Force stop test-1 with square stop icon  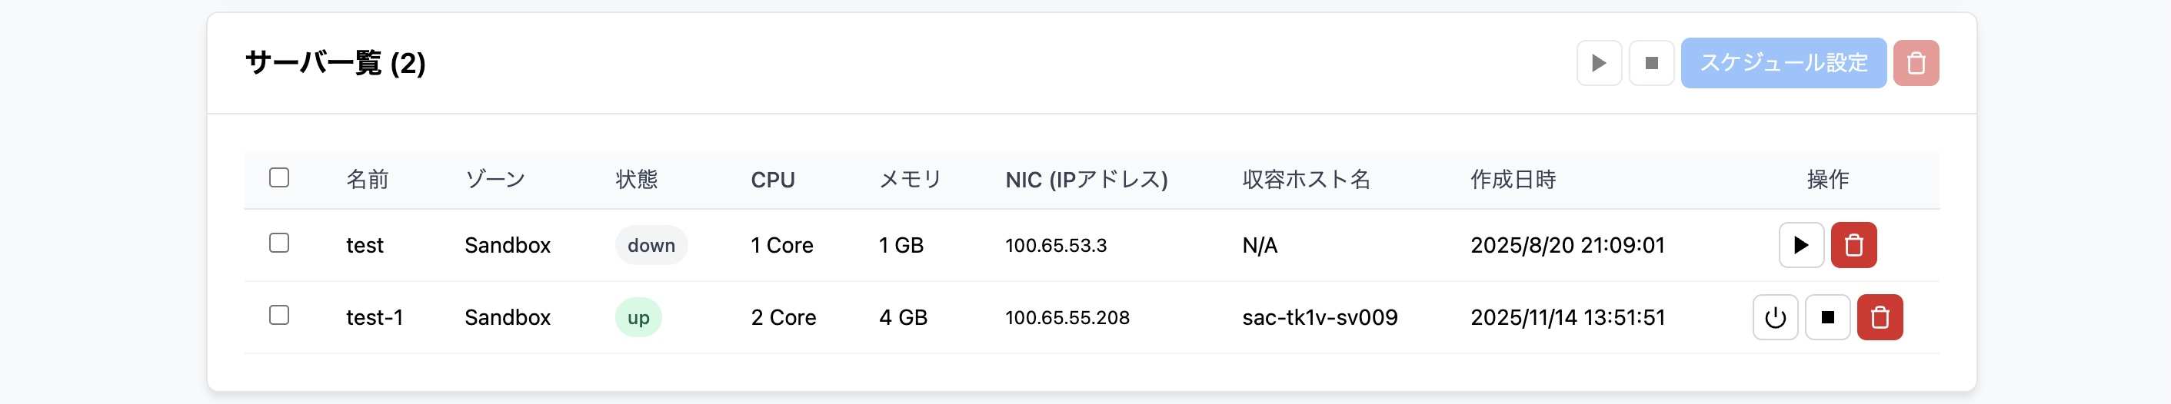point(1827,317)
